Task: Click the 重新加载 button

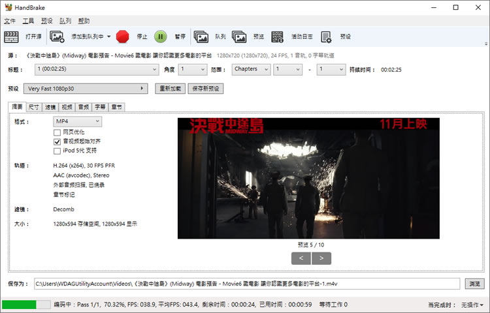Action: [171, 89]
